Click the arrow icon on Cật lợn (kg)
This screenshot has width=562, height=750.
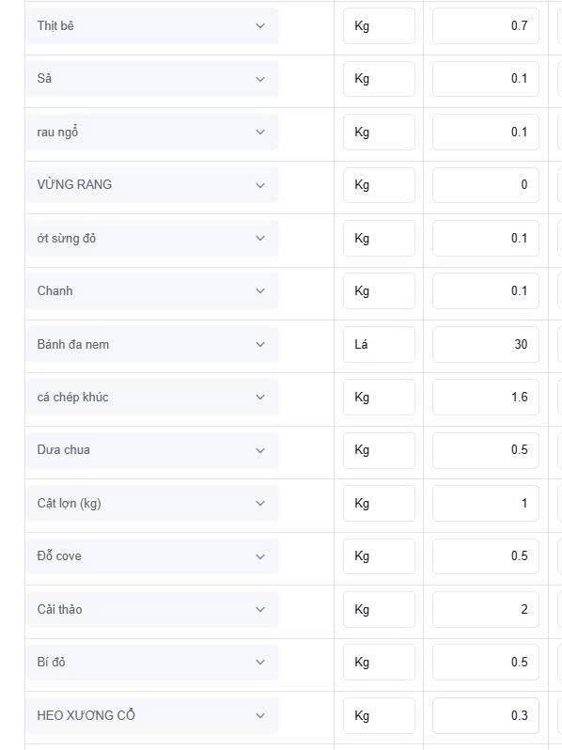[260, 503]
